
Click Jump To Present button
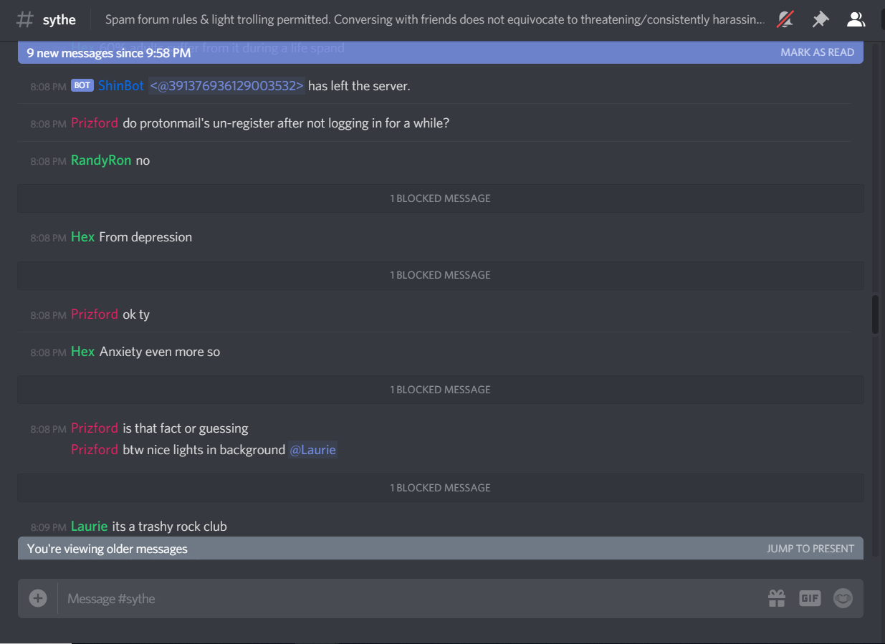[x=810, y=549]
